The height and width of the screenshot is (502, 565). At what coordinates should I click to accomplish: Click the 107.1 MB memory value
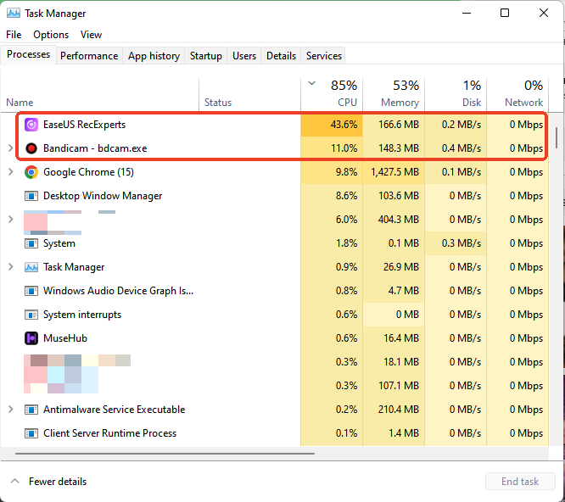[x=399, y=386]
